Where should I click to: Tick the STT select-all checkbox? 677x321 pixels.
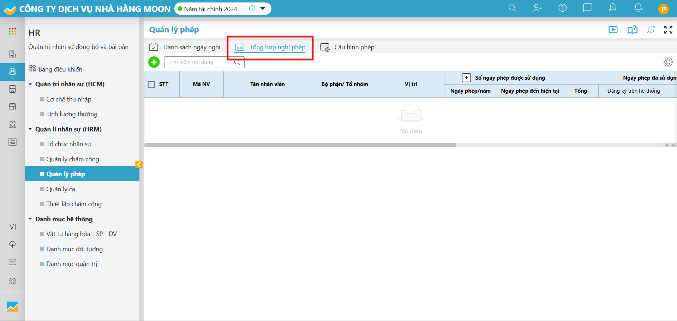click(152, 85)
